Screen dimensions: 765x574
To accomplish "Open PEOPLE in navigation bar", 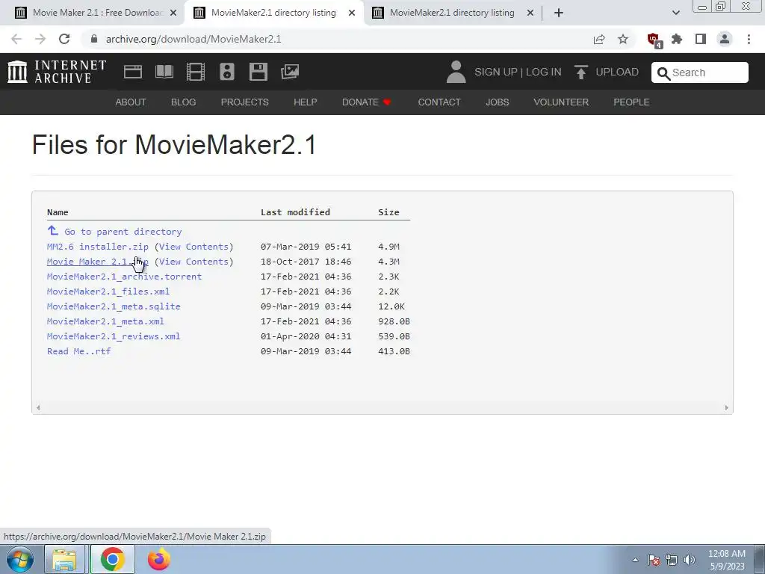I will pyautogui.click(x=631, y=102).
